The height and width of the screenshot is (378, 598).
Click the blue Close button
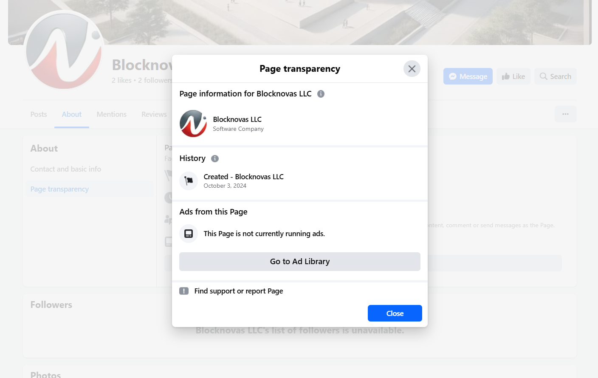click(395, 313)
